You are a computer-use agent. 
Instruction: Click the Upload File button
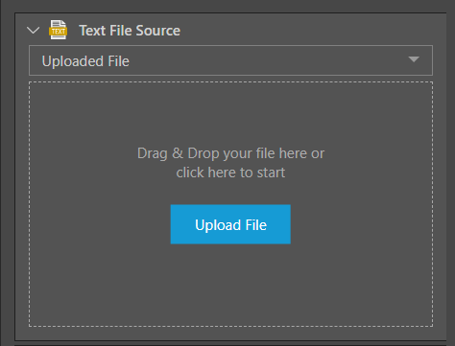pyautogui.click(x=230, y=224)
